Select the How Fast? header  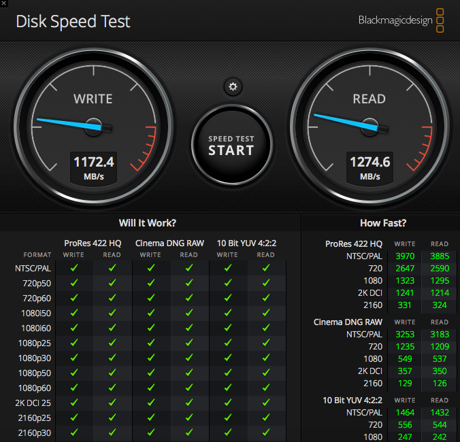pyautogui.click(x=383, y=223)
